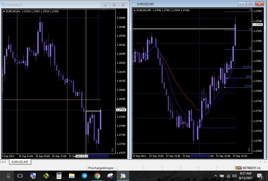Activate the microphone icon on taskbar
Viewport: 268px width, 181px height.
pyautogui.click(x=8, y=176)
